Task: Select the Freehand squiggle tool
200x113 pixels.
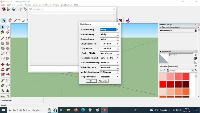Action: (8, 38)
